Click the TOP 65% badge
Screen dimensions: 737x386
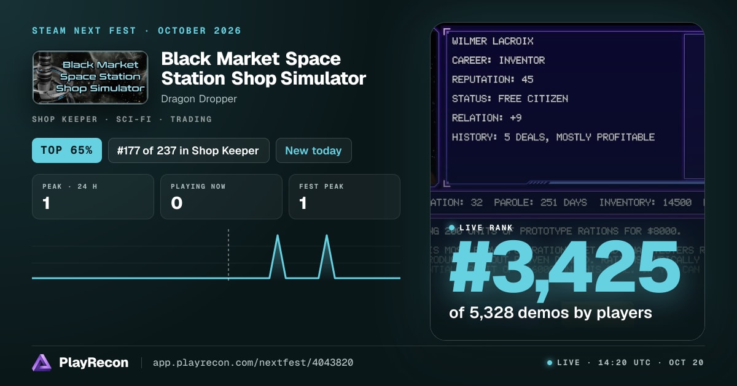pos(67,150)
